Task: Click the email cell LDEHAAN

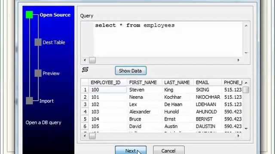Action: [x=208, y=104]
